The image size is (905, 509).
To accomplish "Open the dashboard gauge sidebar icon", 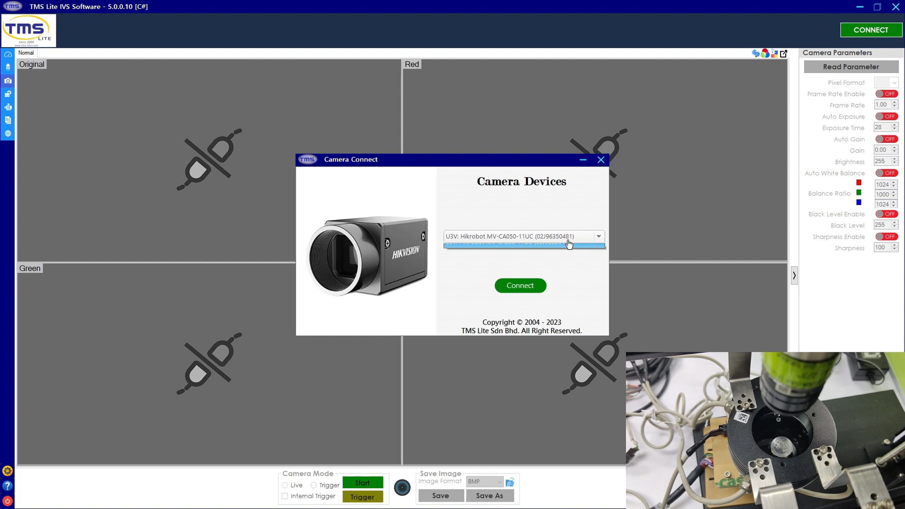I will [x=8, y=54].
